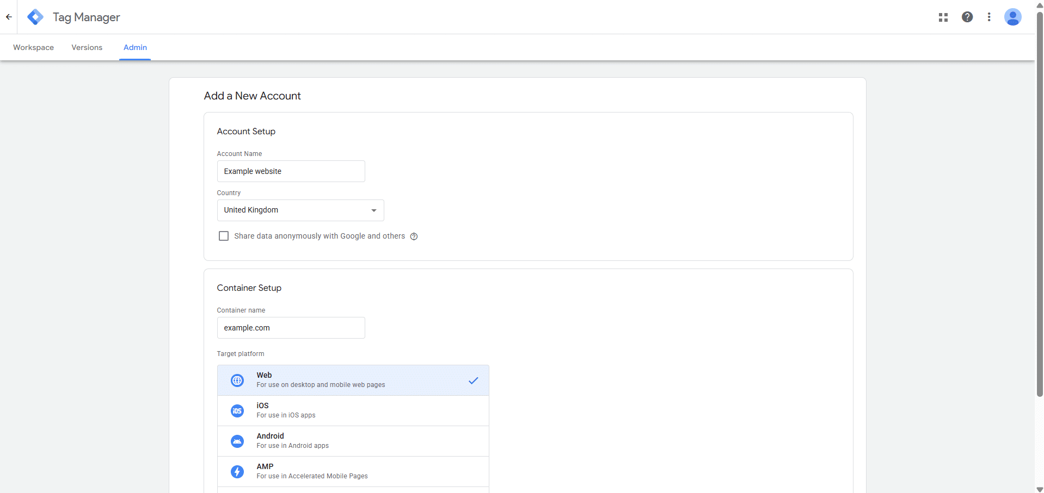Image resolution: width=1044 pixels, height=493 pixels.
Task: Select the Web platform row
Action: (353, 380)
